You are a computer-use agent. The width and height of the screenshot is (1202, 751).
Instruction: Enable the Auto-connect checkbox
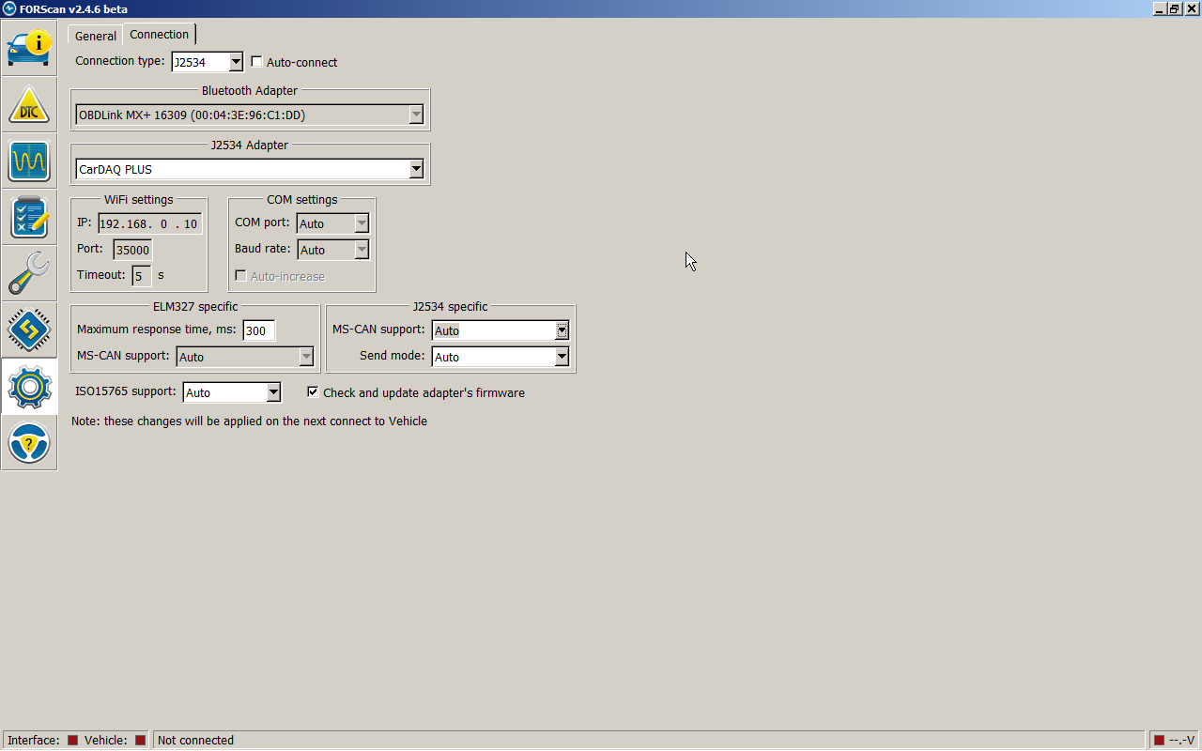tap(257, 63)
